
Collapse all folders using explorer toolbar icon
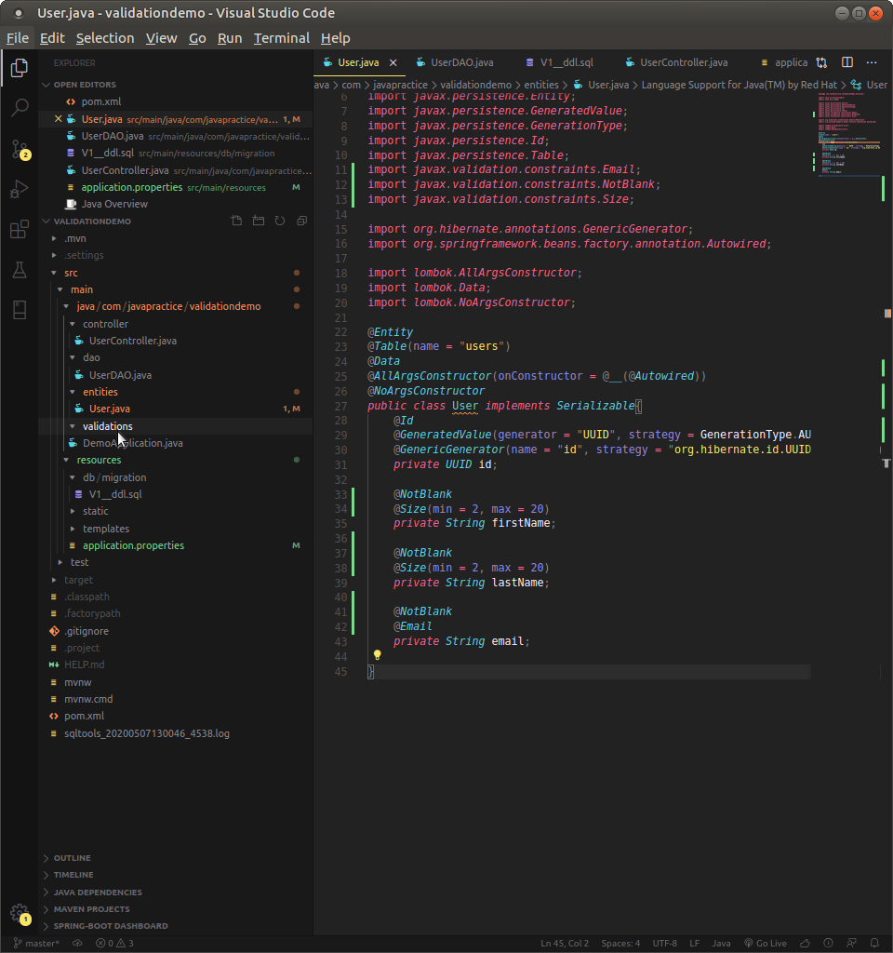[300, 221]
